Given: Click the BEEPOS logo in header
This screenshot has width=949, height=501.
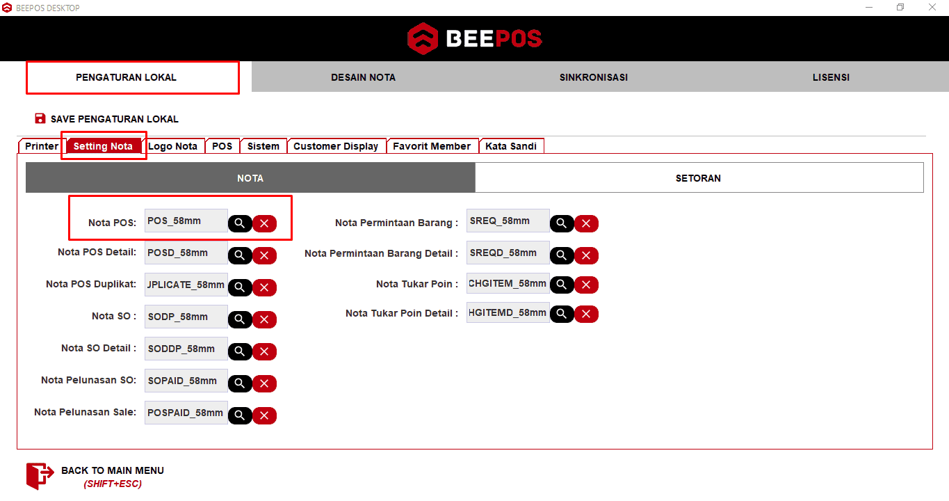Looking at the screenshot, I should (475, 38).
